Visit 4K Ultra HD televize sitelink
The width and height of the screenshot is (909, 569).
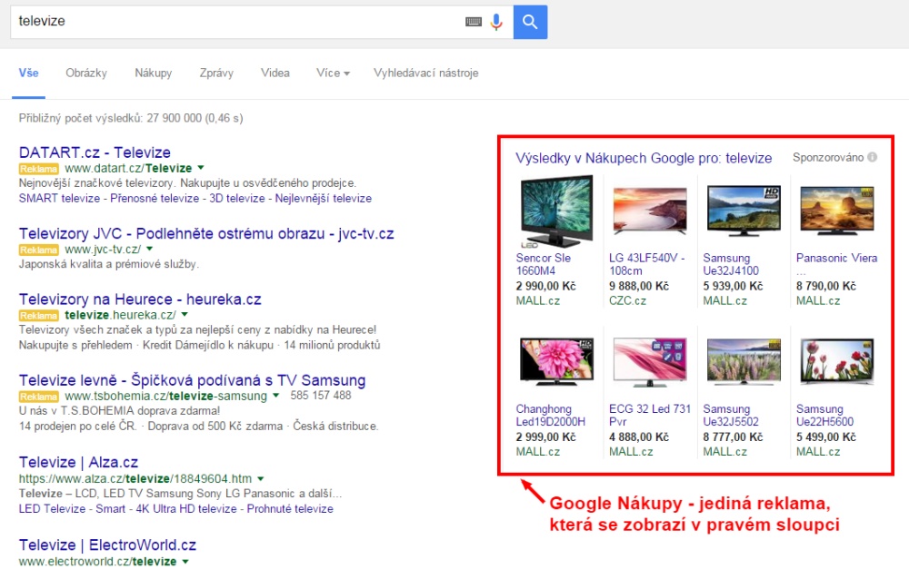point(186,509)
